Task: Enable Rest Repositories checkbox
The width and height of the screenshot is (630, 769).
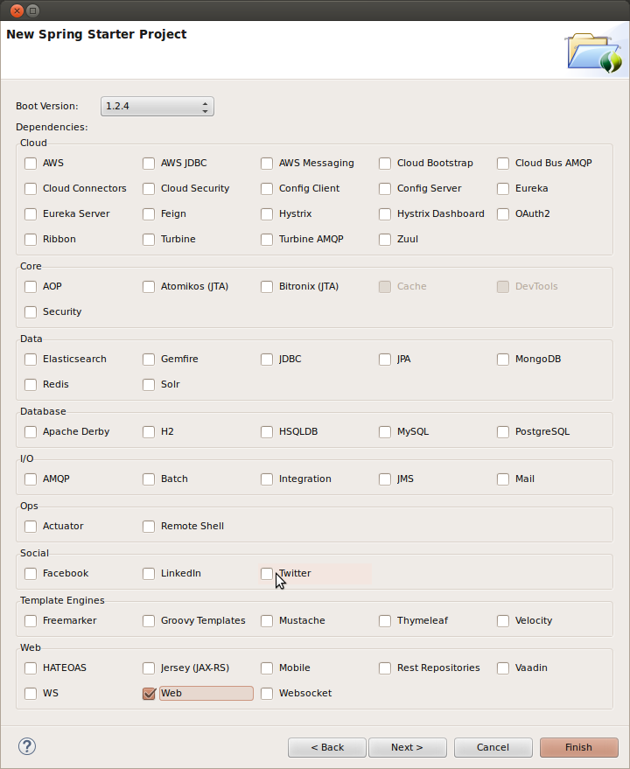Action: [385, 668]
